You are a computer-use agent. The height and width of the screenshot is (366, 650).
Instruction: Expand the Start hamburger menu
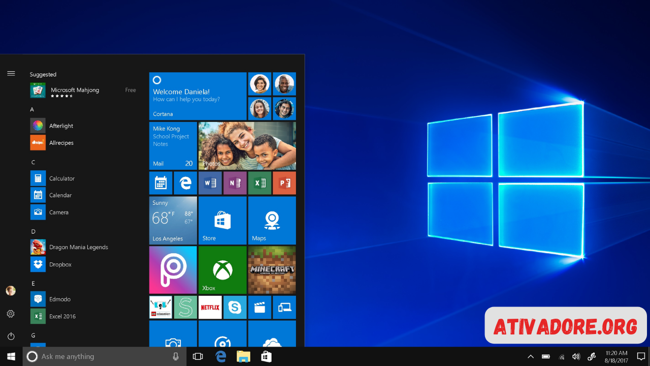(11, 74)
